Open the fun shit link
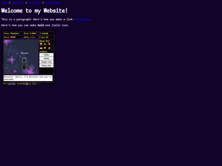222x166 pixels. pos(35,3)
